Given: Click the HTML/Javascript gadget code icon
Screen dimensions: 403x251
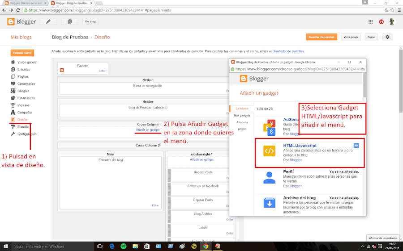Looking at the screenshot, I should pos(269,151).
